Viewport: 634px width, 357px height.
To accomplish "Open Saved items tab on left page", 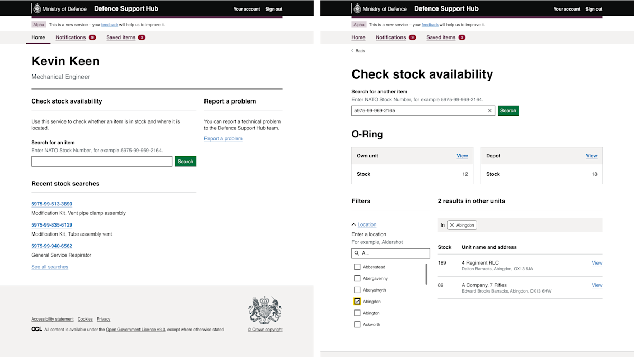I will pos(126,37).
